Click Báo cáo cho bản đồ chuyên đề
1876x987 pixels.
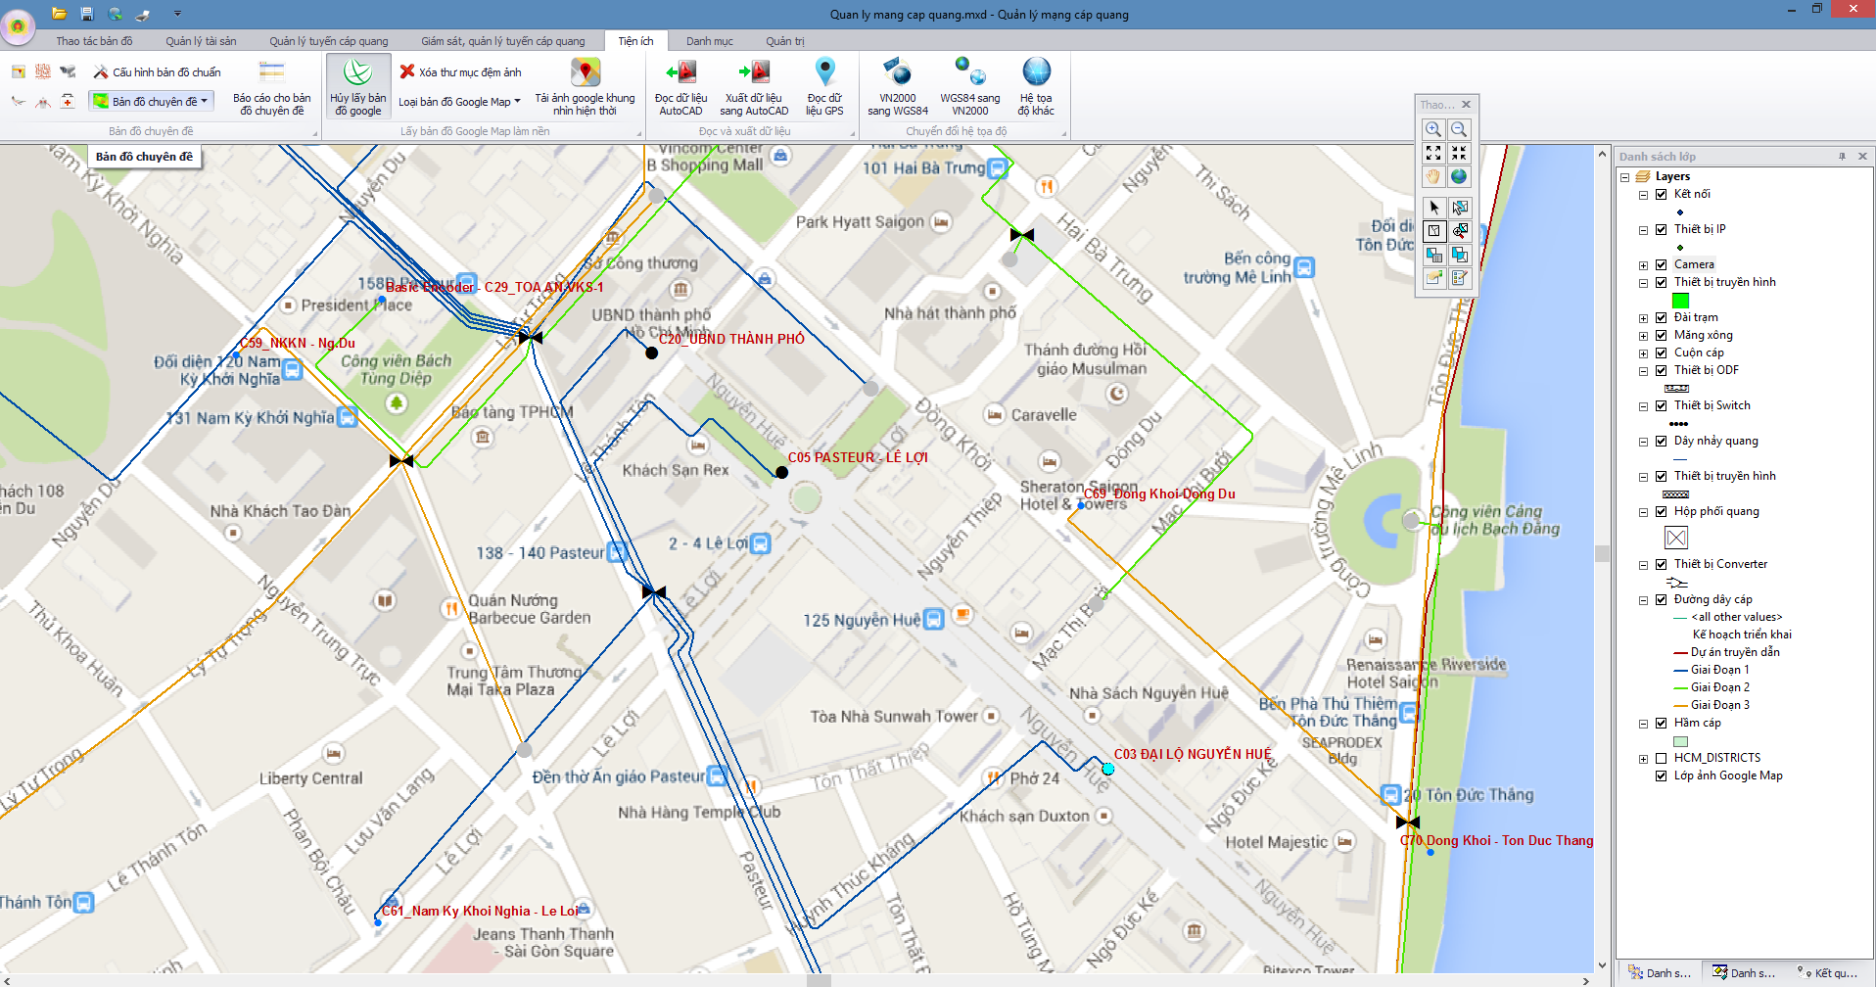pos(271,88)
